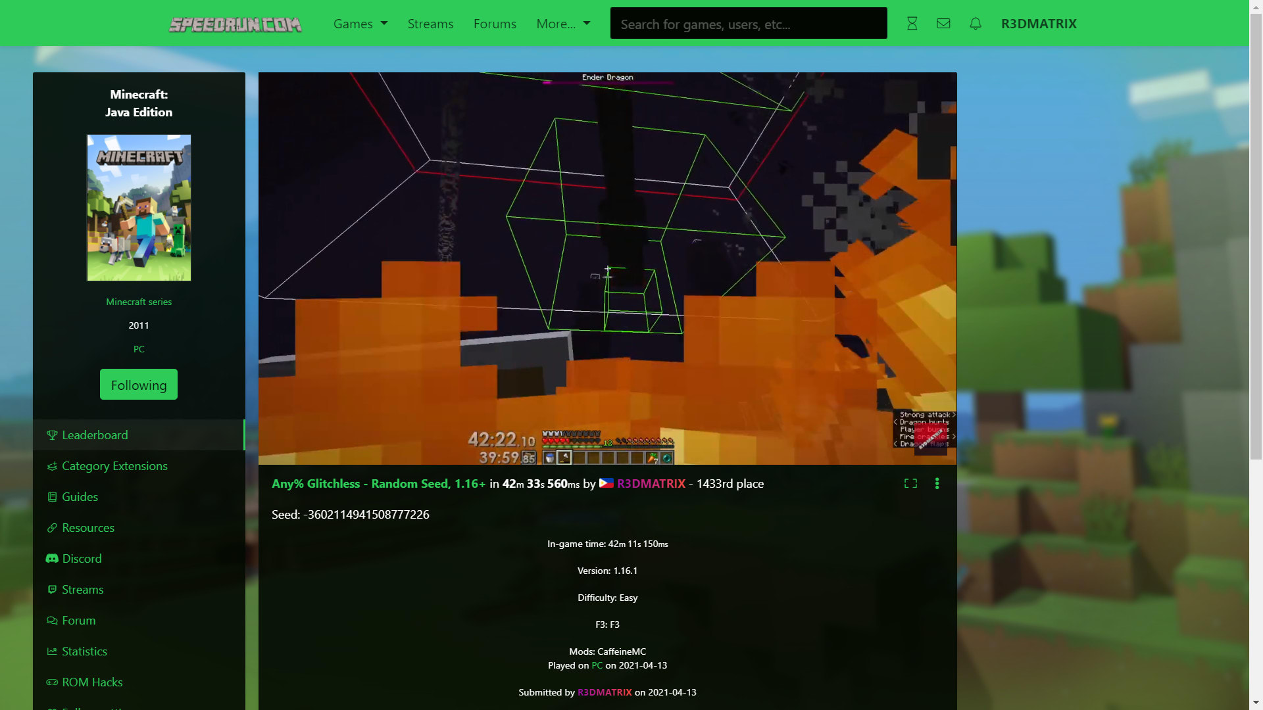
Task: Toggle the messages envelope icon
Action: tap(943, 24)
